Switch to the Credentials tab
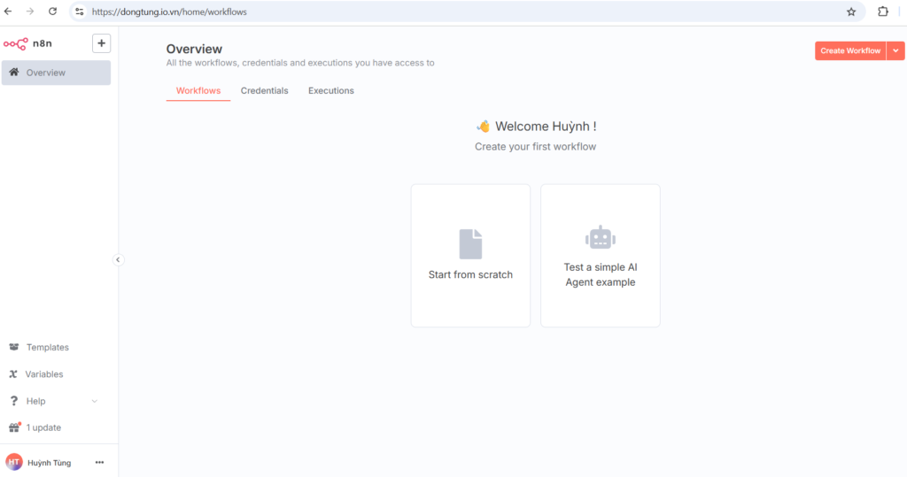The height and width of the screenshot is (477, 907). click(264, 91)
